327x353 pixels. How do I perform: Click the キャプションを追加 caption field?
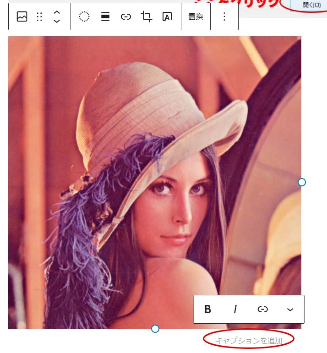pos(249,340)
